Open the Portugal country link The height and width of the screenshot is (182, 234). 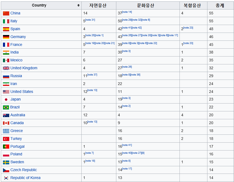(17, 147)
